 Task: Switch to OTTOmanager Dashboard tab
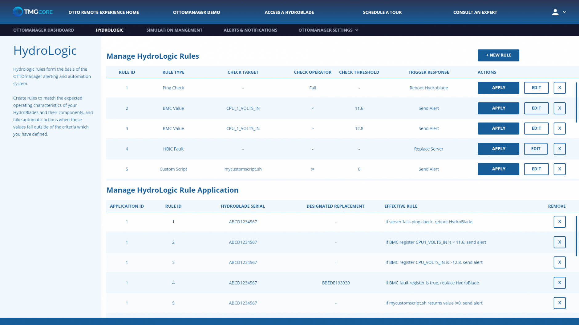click(43, 30)
